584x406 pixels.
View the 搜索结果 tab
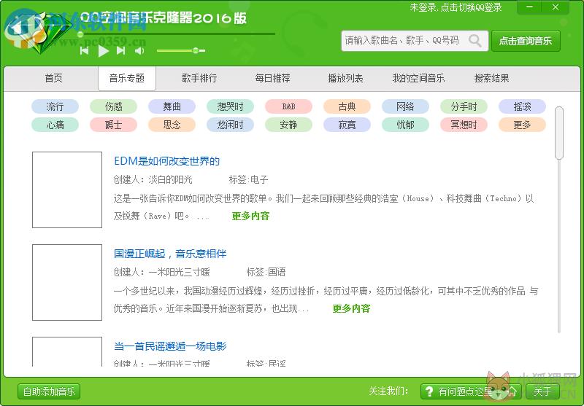coord(491,78)
